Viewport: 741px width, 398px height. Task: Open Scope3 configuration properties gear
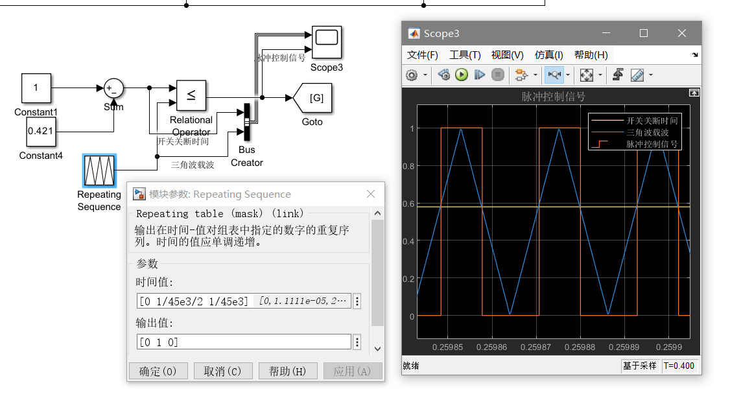412,75
